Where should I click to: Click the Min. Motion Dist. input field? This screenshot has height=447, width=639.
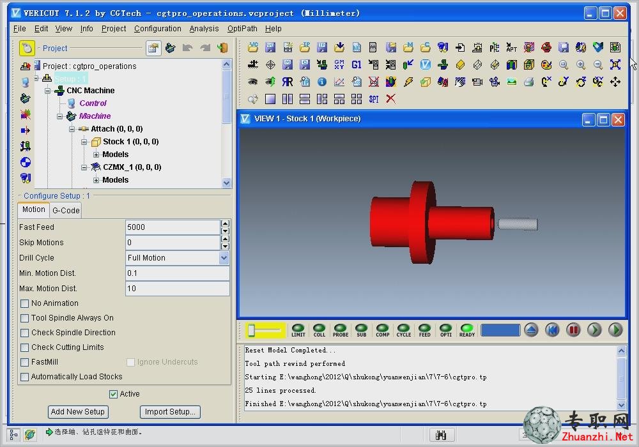coord(177,273)
